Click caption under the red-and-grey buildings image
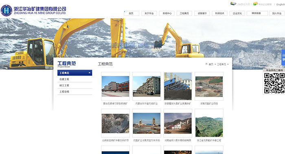 115,104
